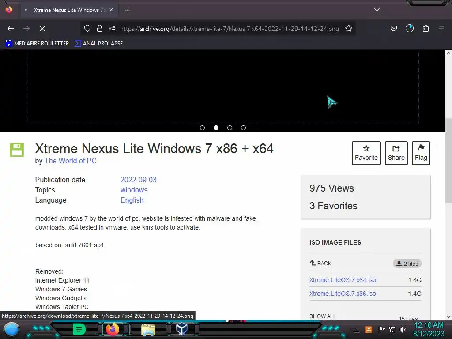The width and height of the screenshot is (452, 339).
Task: Switch to Firefox in the taskbar
Action: coord(113,329)
